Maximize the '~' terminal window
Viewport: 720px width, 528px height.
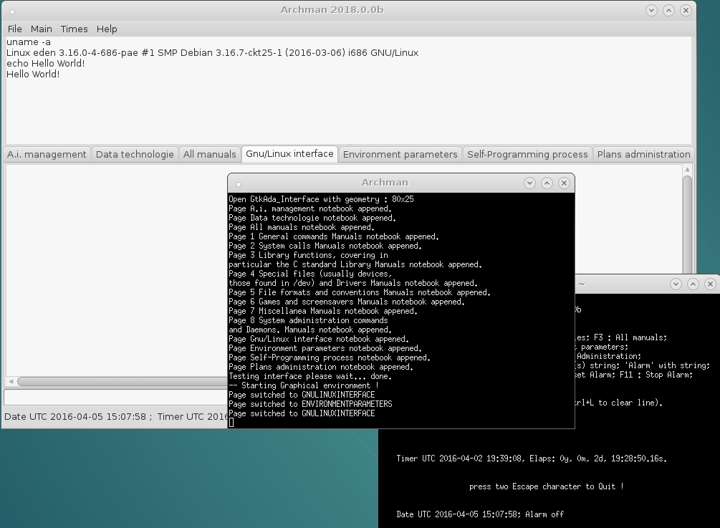point(693,284)
